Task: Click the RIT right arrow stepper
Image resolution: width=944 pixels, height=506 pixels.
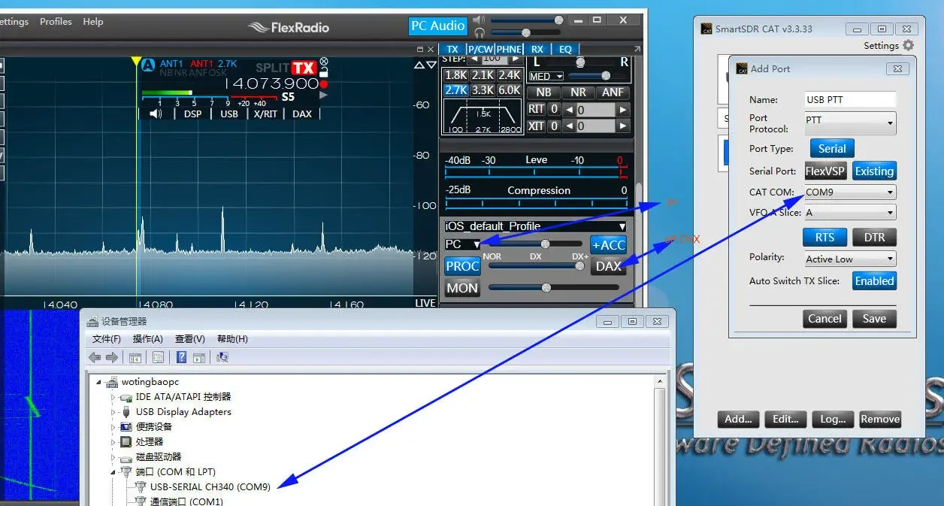Action: tap(623, 110)
